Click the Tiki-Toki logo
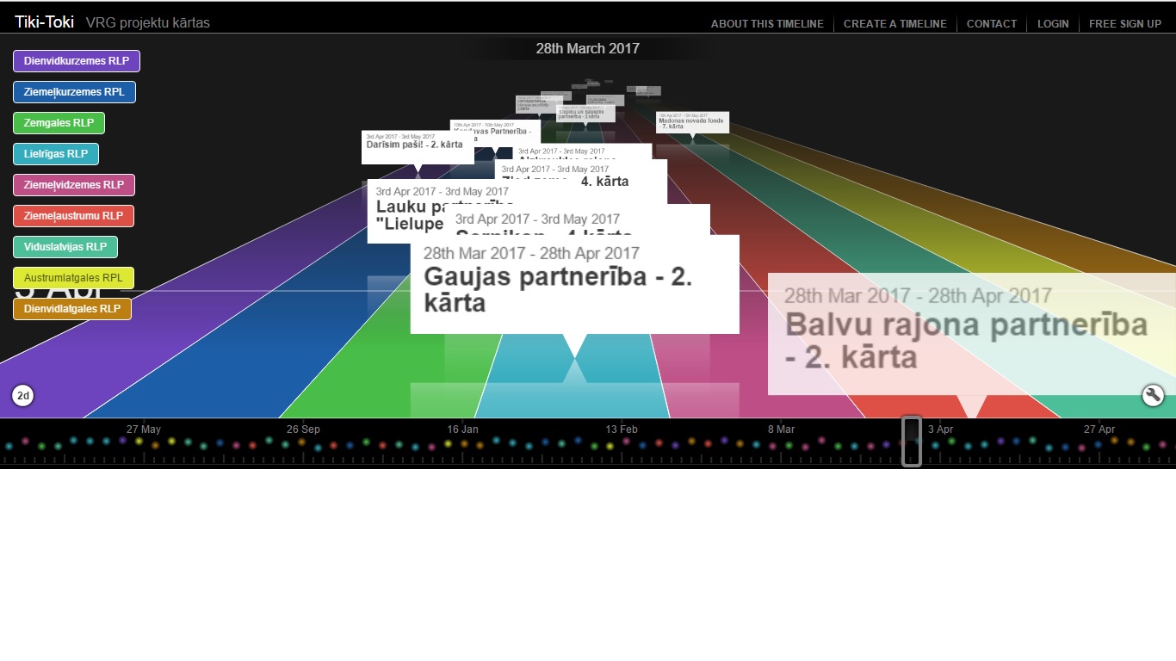This screenshot has height=661, width=1176. (x=44, y=22)
